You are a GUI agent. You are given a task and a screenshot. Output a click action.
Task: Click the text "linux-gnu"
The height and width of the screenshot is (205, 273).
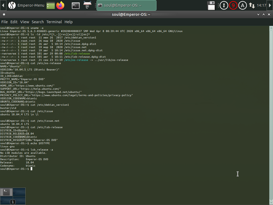[x=7, y=147]
